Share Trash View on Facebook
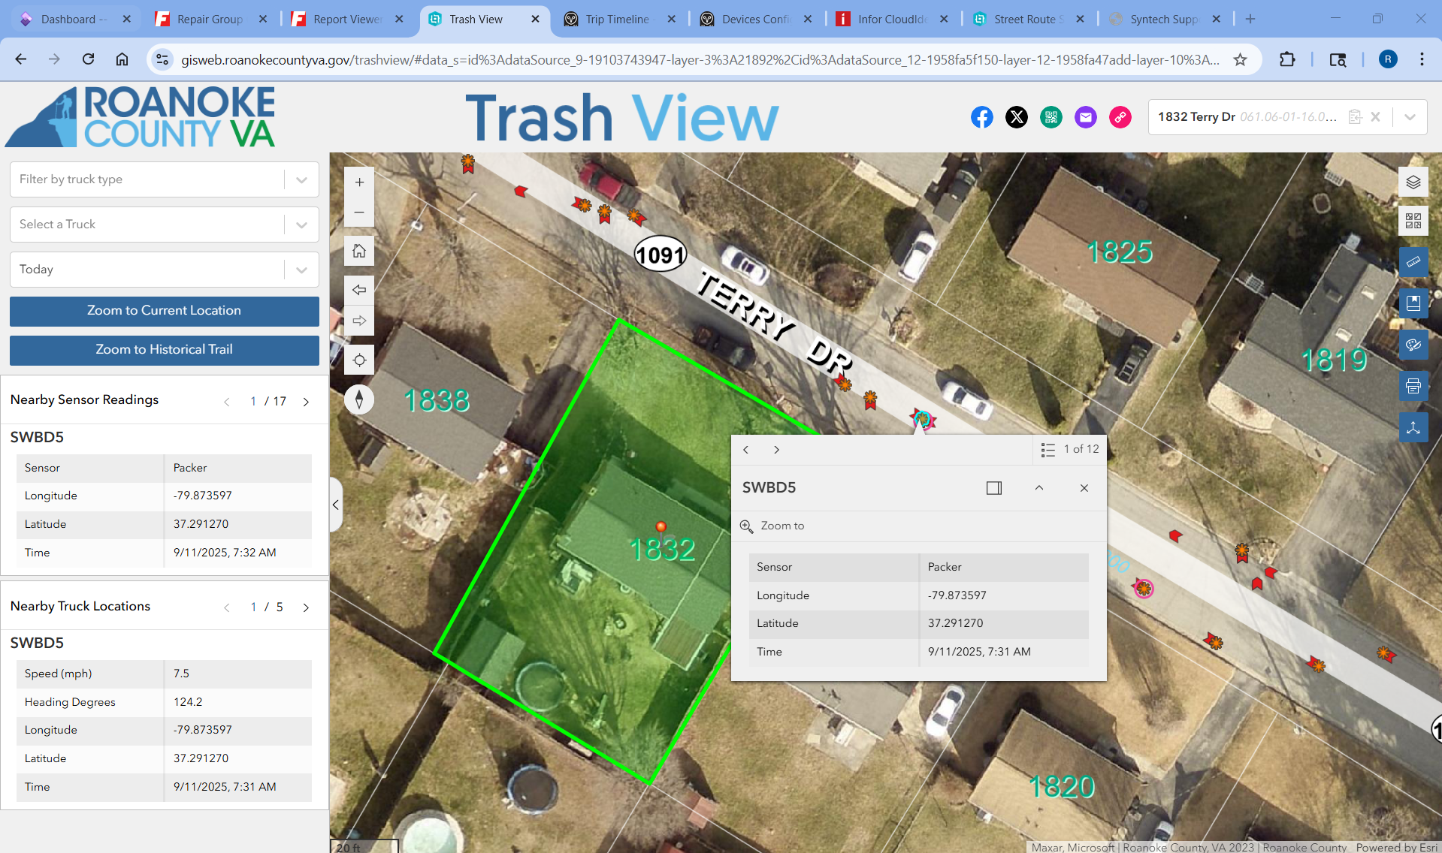 tap(981, 117)
